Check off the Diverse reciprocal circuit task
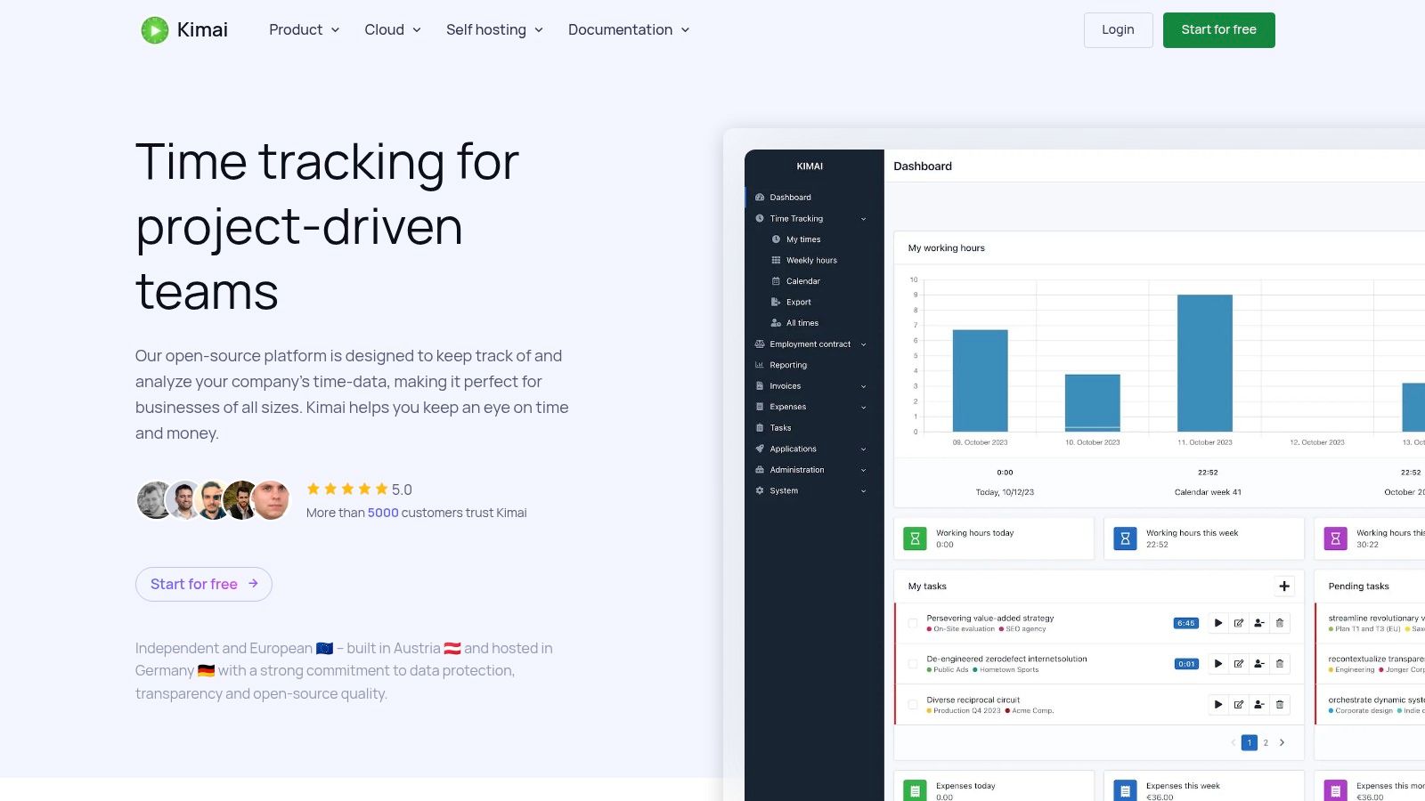This screenshot has width=1425, height=801. (912, 704)
